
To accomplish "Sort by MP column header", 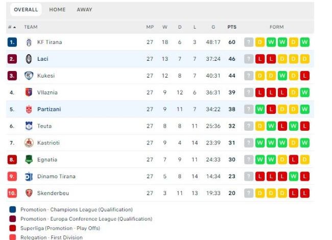I will pyautogui.click(x=150, y=27).
